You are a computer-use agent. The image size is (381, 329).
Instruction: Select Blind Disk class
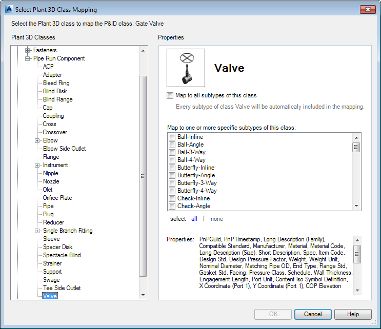(55, 91)
